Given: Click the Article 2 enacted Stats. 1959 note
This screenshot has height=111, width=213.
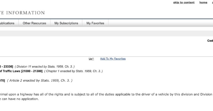Looking at the screenshot, I should coord(40,80).
